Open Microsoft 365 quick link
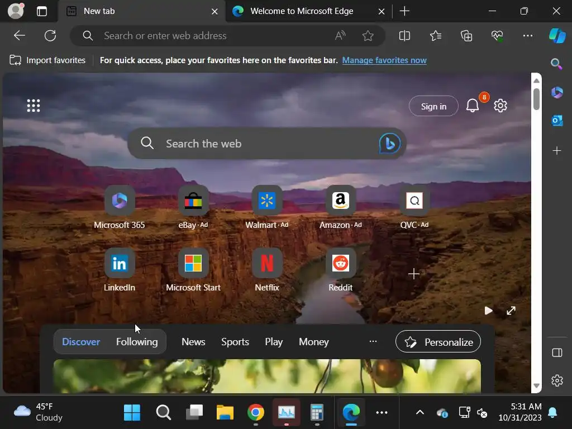This screenshot has height=429, width=572. click(120, 207)
